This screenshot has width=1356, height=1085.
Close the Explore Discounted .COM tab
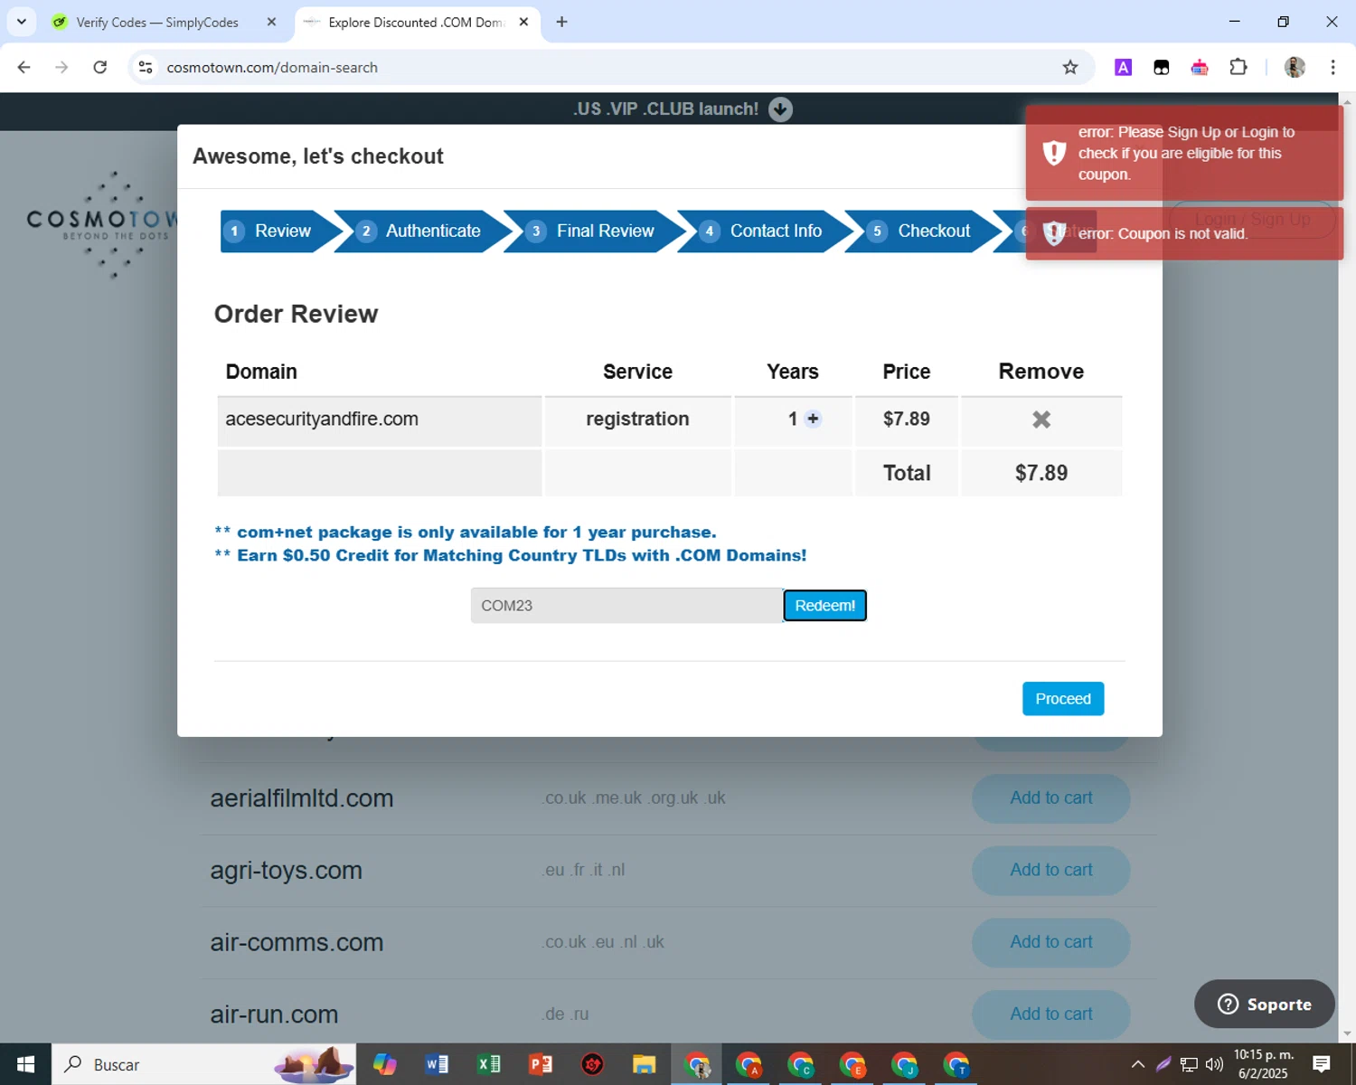[x=523, y=23]
